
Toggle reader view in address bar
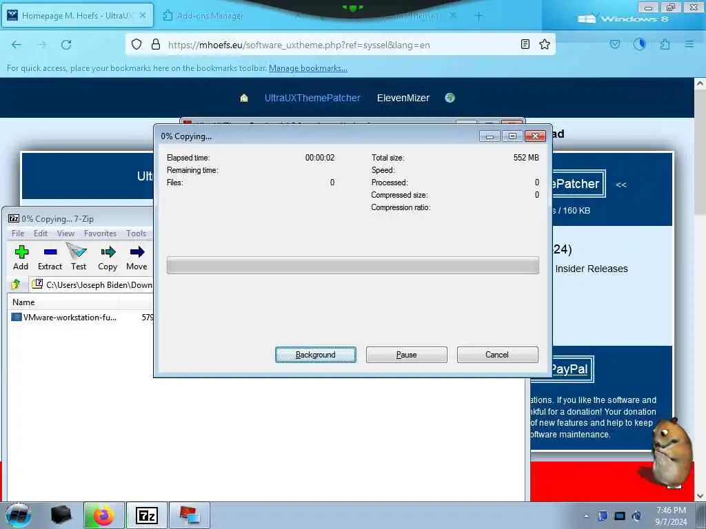(x=525, y=44)
